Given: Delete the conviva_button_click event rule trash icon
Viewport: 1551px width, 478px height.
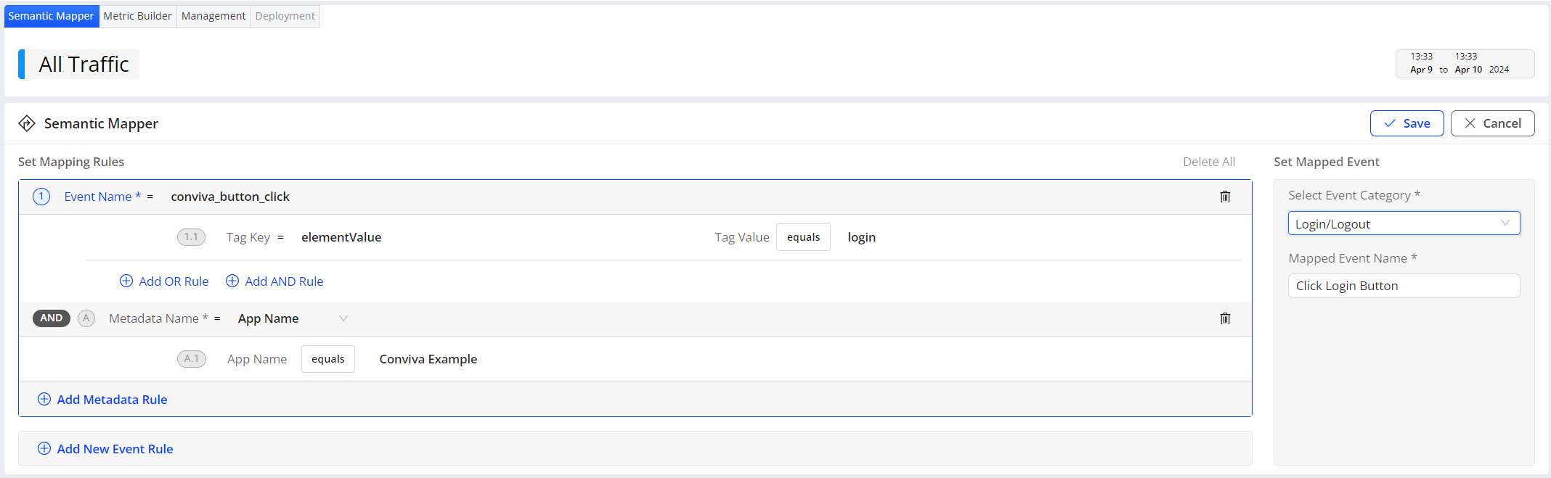Looking at the screenshot, I should [1225, 197].
